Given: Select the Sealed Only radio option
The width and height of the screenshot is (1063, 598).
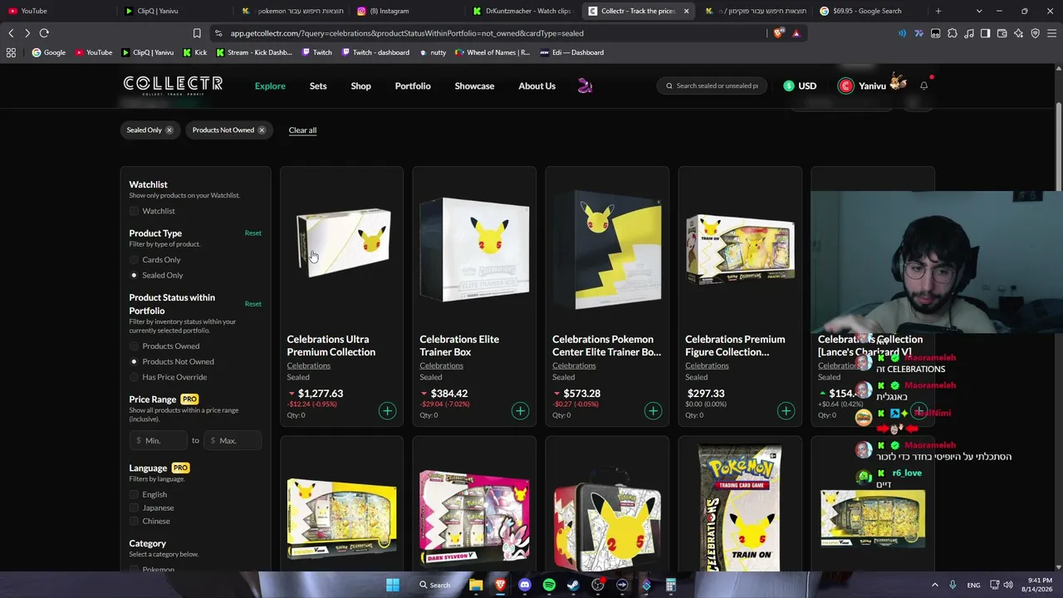Looking at the screenshot, I should pos(134,275).
